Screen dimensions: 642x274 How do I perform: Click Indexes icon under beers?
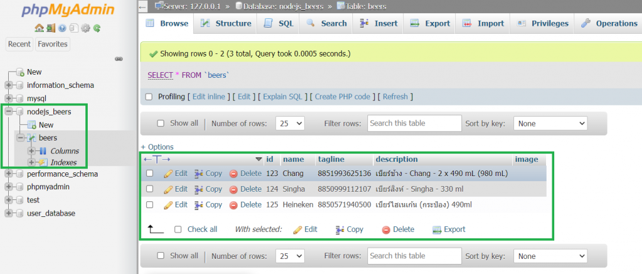44,162
